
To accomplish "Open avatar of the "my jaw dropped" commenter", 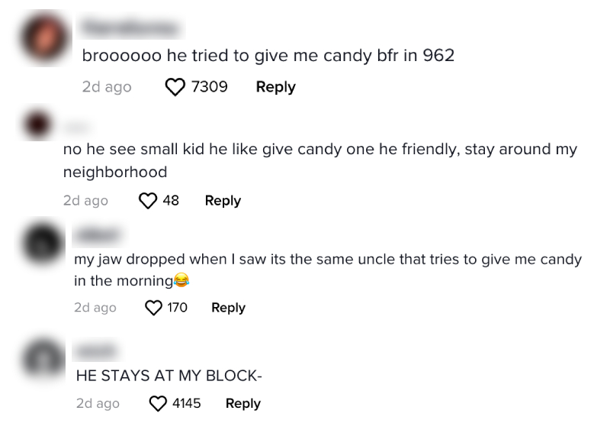I will coord(43,243).
